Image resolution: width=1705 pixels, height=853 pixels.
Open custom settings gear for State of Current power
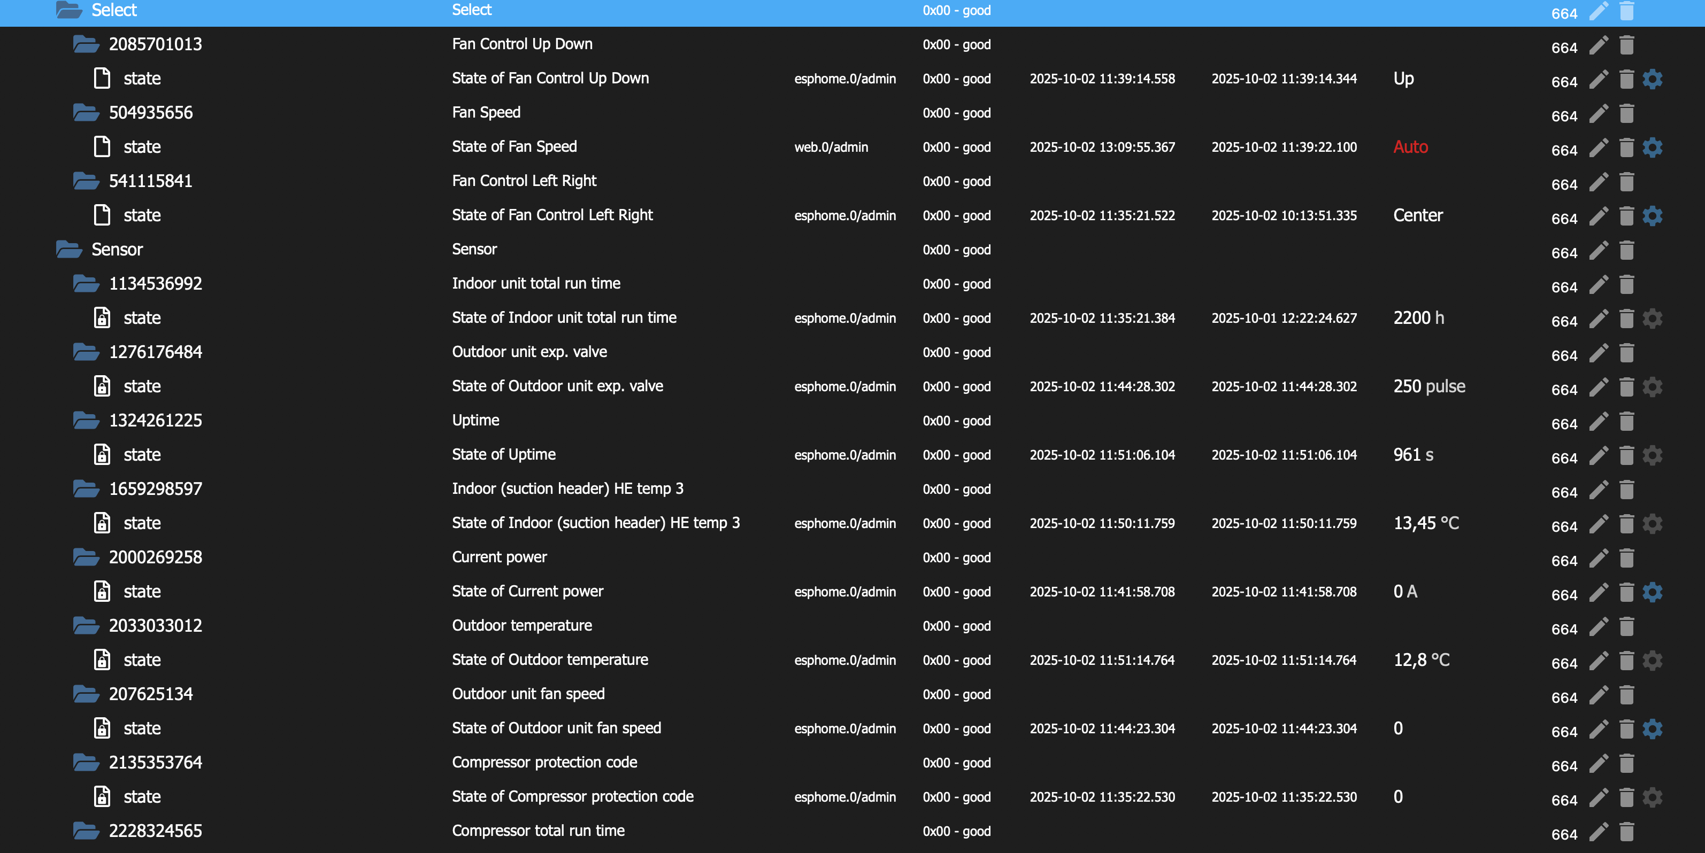pyautogui.click(x=1652, y=593)
